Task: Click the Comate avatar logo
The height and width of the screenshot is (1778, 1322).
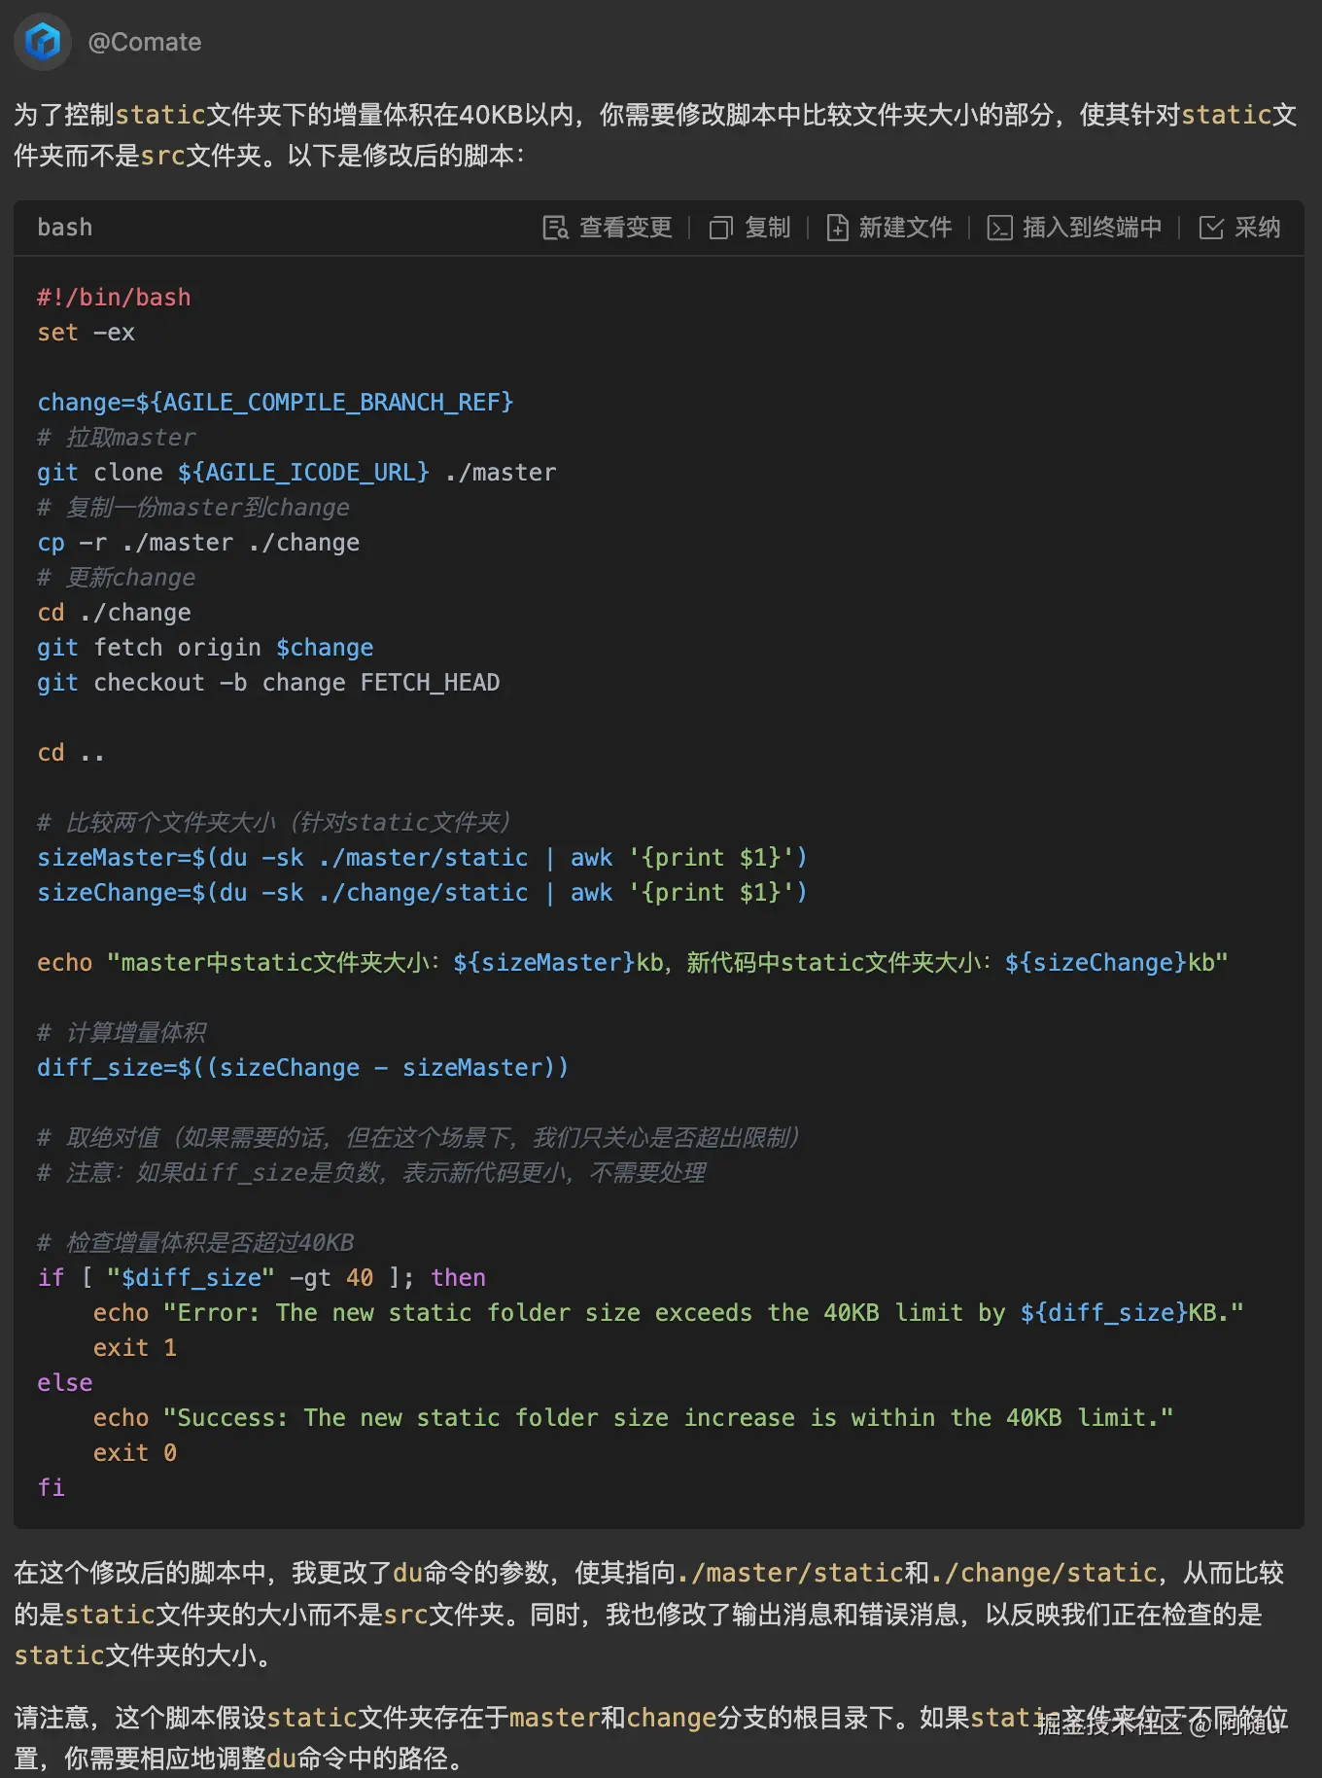Action: coord(43,42)
